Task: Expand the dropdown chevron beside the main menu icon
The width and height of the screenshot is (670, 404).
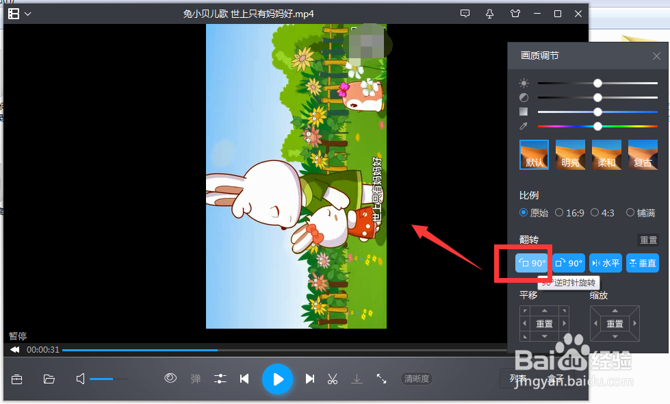Action: pos(28,14)
